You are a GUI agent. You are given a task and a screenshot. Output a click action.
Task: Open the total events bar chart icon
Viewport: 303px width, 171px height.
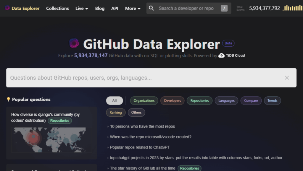[293, 8]
